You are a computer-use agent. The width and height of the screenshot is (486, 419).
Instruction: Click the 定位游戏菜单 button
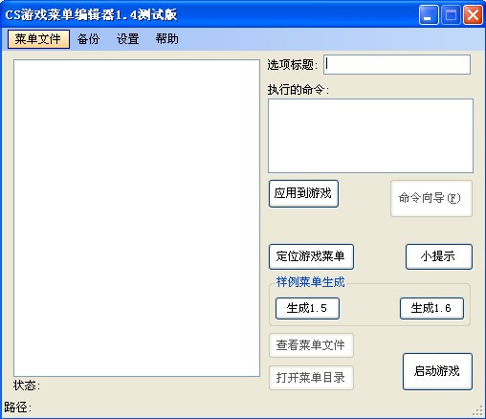[311, 256]
